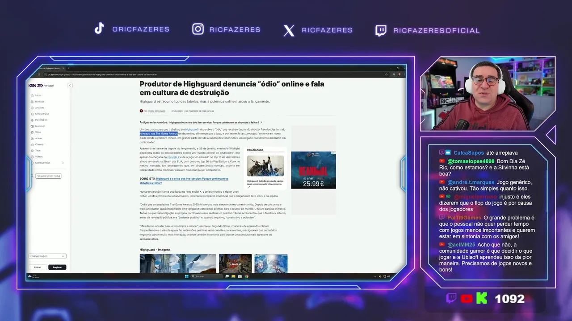Click the sidebar search magnifier icon
This screenshot has width=572, height=321.
pyautogui.click(x=32, y=176)
